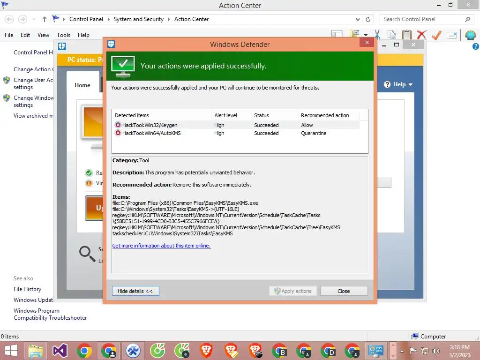The image size is (480, 360).
Task: Refresh the Action Center address bar
Action: [x=368, y=19]
